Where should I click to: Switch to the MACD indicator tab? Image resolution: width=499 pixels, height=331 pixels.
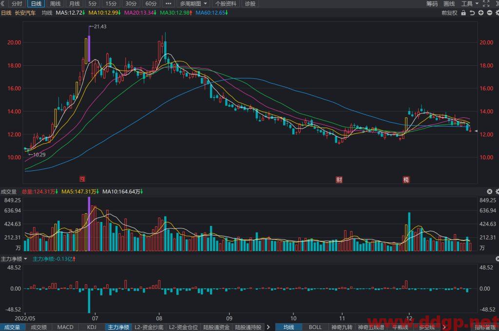click(65, 327)
